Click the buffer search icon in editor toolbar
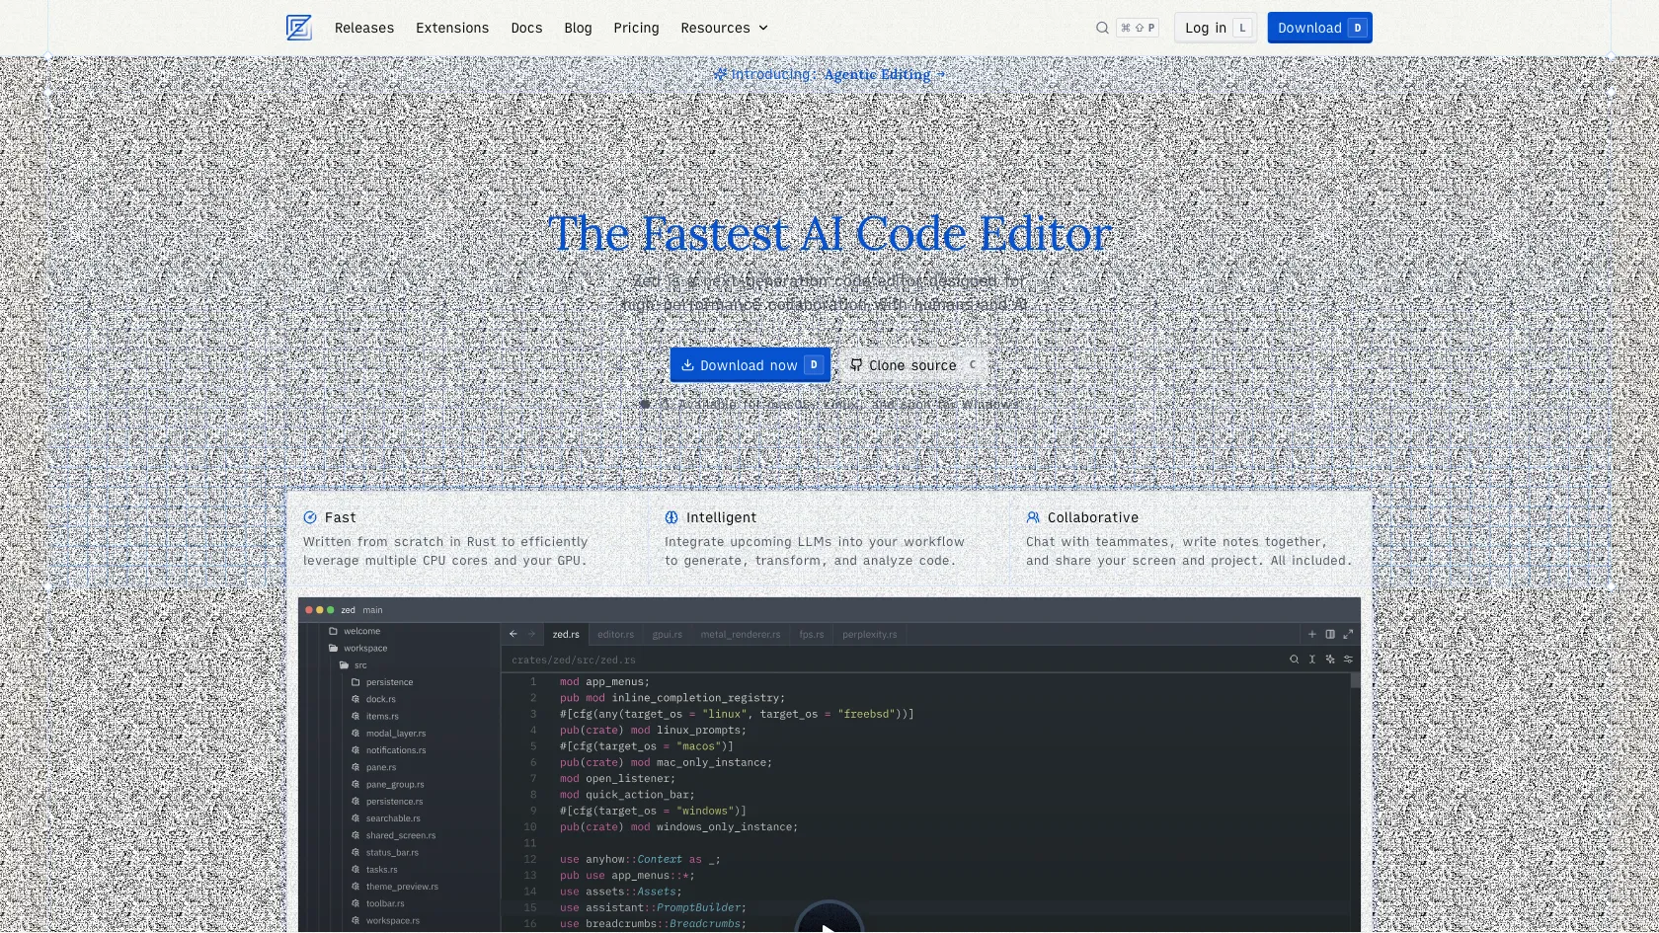1659x933 pixels. coord(1294,659)
